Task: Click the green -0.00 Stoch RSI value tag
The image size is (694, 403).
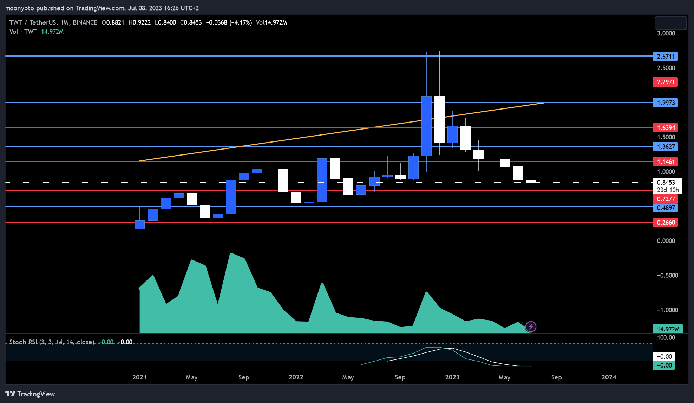Action: coord(664,365)
